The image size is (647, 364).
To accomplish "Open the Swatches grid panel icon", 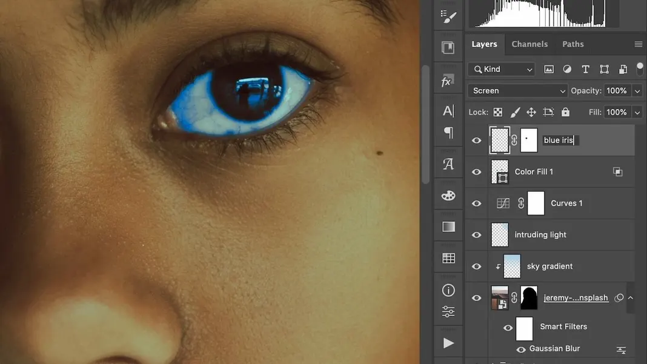I will click(x=448, y=258).
